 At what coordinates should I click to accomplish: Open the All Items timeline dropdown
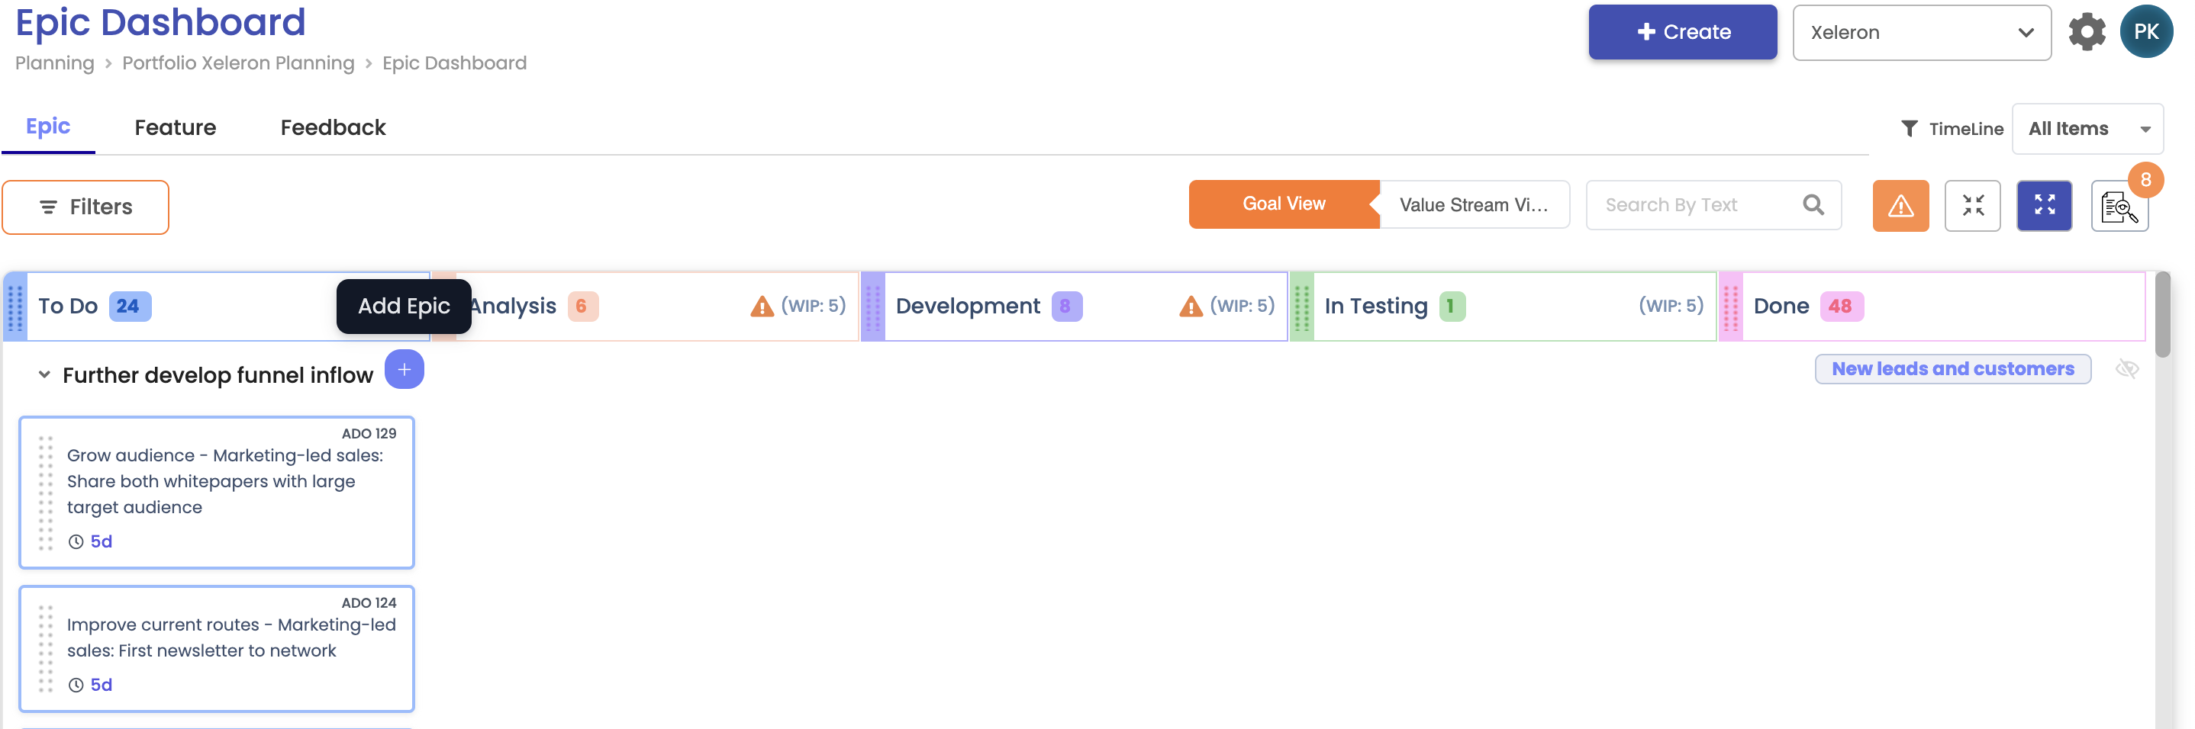coord(2087,129)
